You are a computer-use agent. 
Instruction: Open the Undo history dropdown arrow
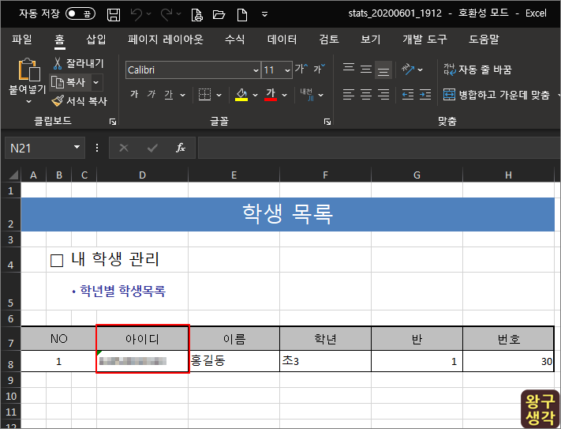pos(149,14)
